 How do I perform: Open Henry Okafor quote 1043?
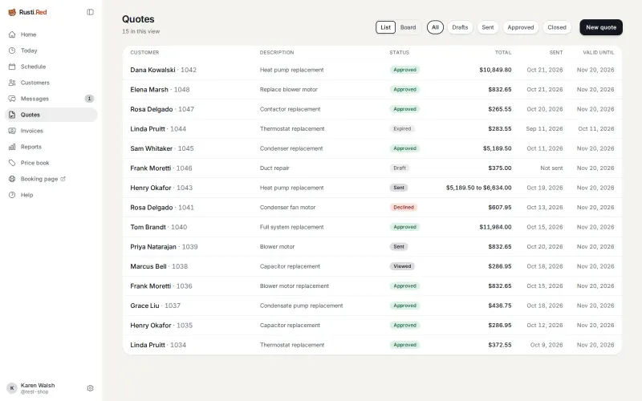(x=372, y=188)
